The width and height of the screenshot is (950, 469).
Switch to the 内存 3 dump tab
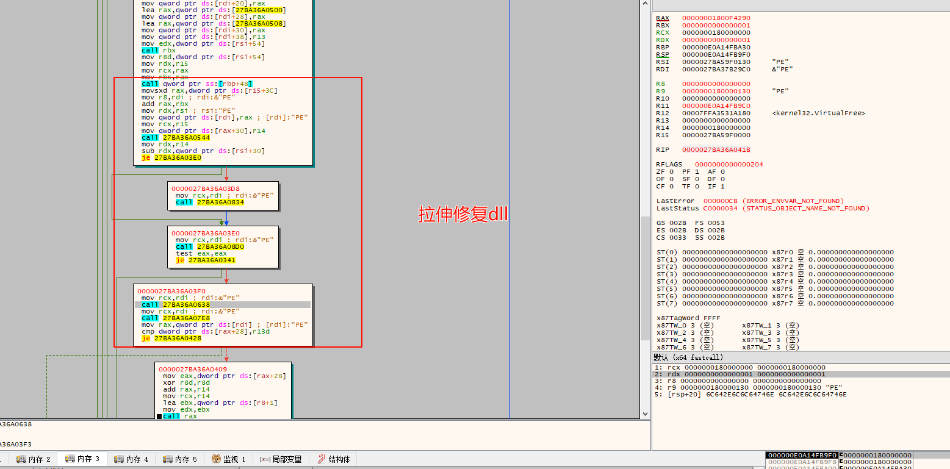click(x=82, y=459)
